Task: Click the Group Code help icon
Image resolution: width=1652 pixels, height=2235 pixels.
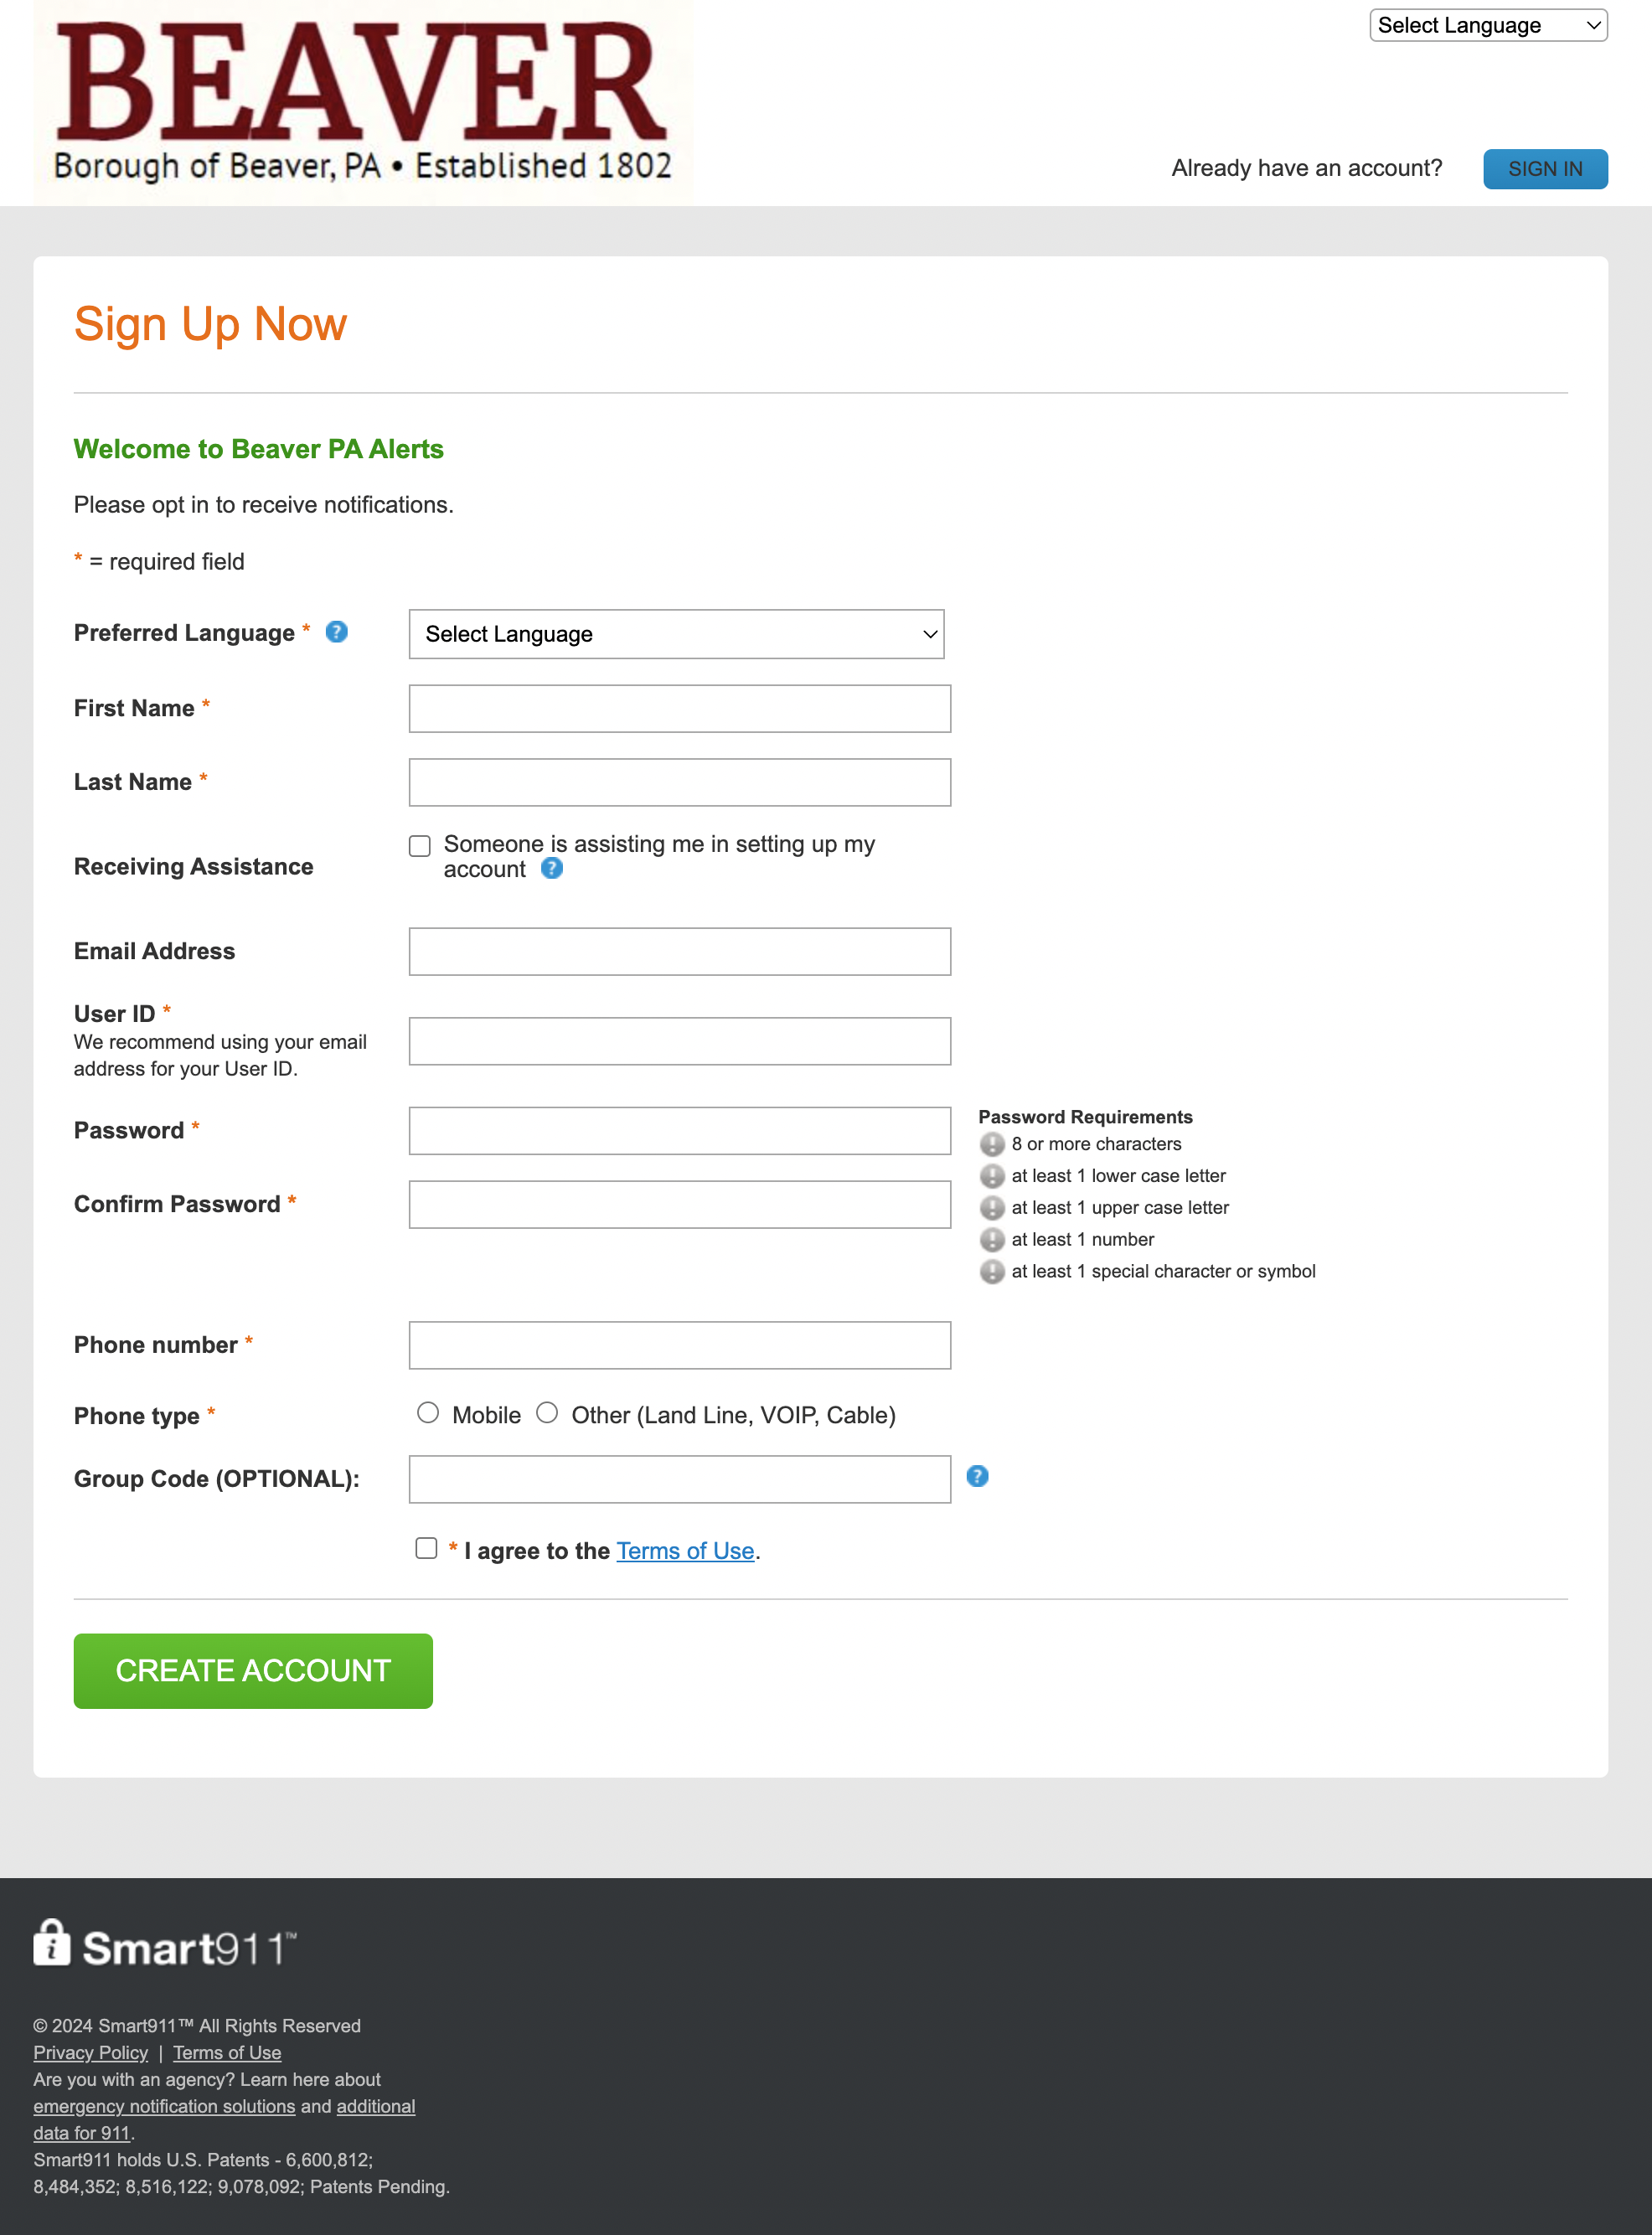Action: click(977, 1476)
